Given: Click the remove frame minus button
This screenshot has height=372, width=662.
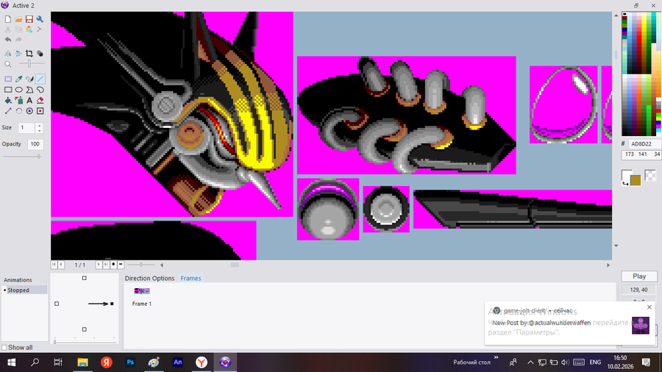Looking at the screenshot, I should [x=121, y=265].
